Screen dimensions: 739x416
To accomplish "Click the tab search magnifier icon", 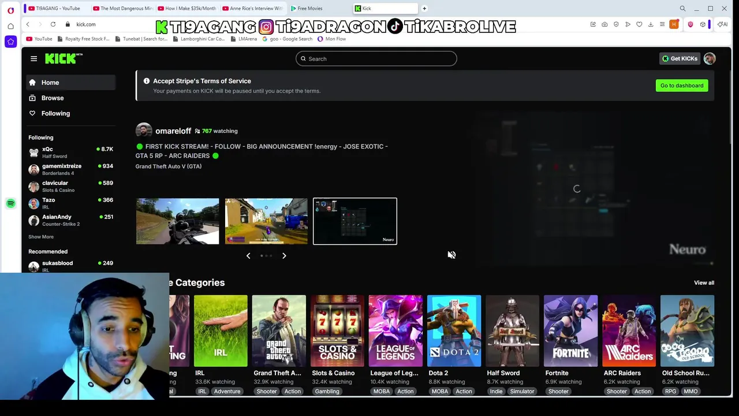I will [x=682, y=9].
